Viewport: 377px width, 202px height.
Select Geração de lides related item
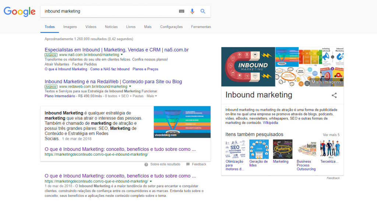tap(259, 153)
